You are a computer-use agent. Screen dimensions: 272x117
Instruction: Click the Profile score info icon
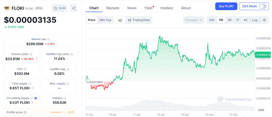pyautogui.click(x=25, y=112)
